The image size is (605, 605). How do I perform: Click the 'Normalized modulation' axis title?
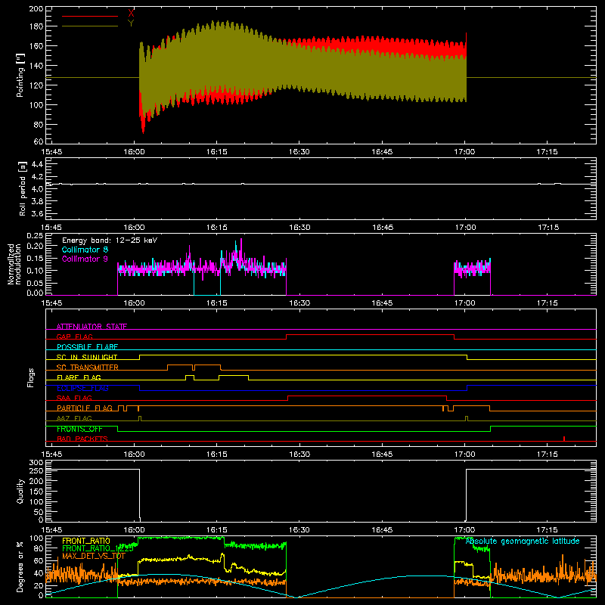point(14,264)
